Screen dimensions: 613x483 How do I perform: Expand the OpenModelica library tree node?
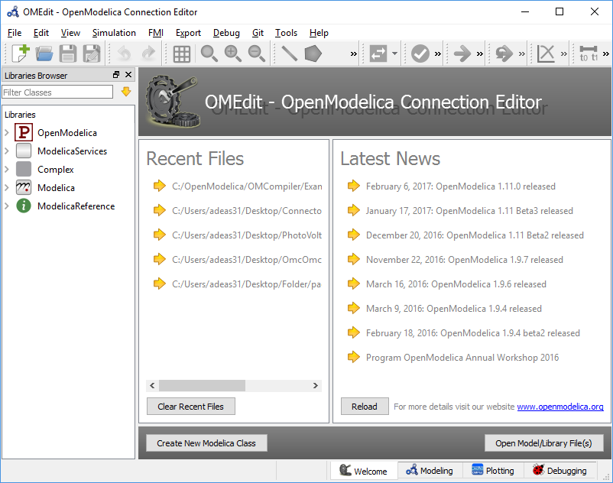(x=7, y=133)
